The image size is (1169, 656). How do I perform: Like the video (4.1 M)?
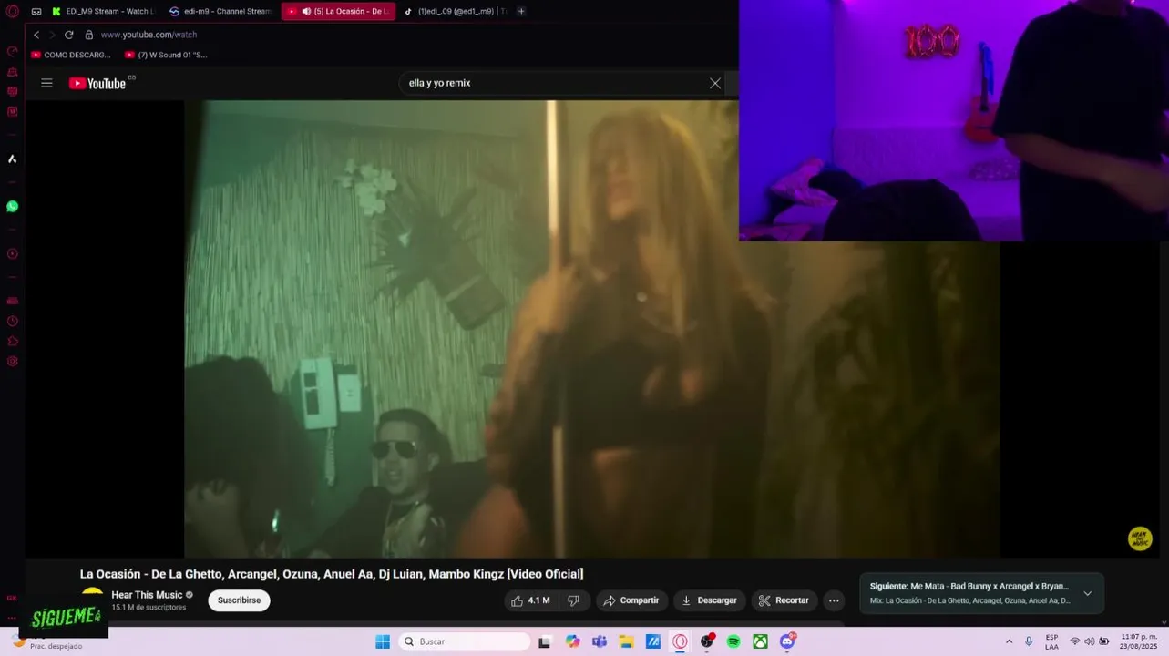click(x=530, y=600)
